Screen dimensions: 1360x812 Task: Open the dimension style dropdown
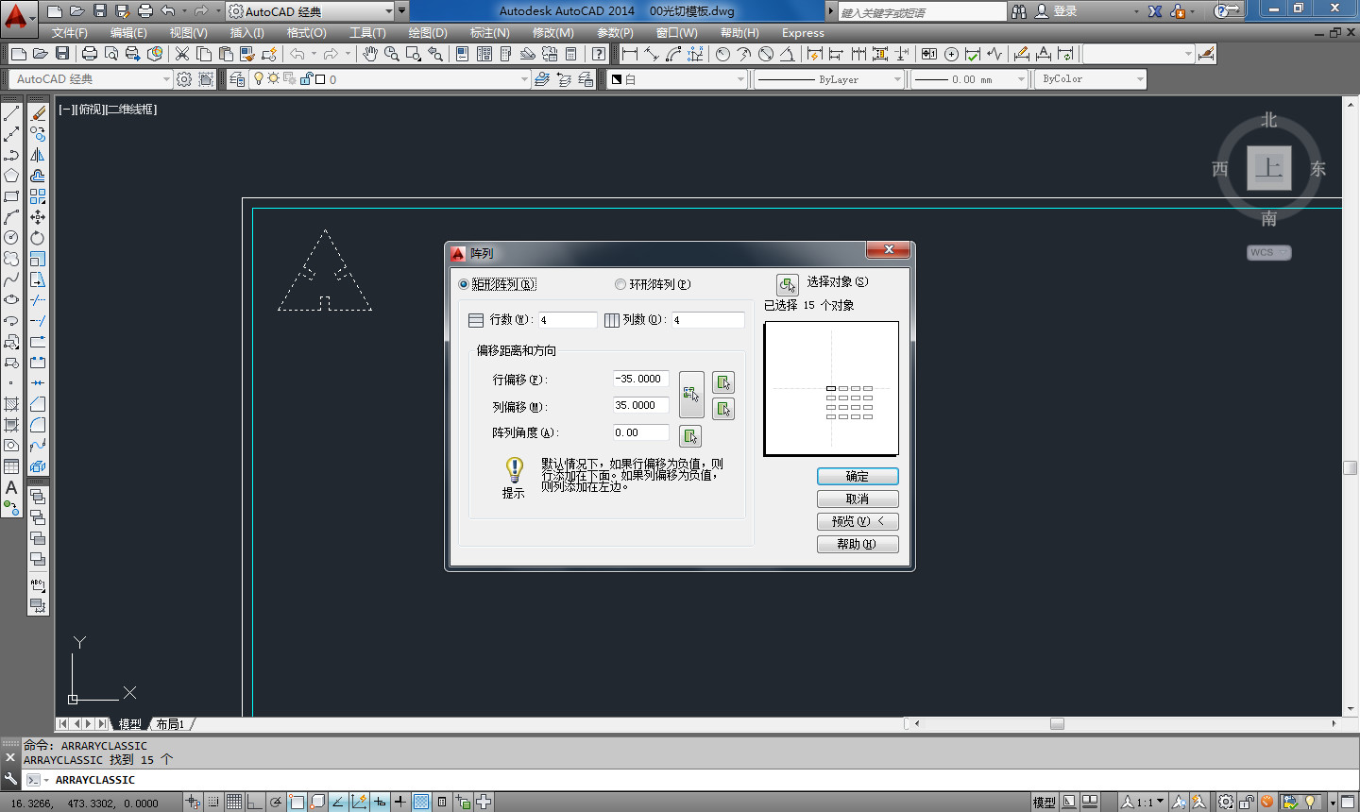1138,54
